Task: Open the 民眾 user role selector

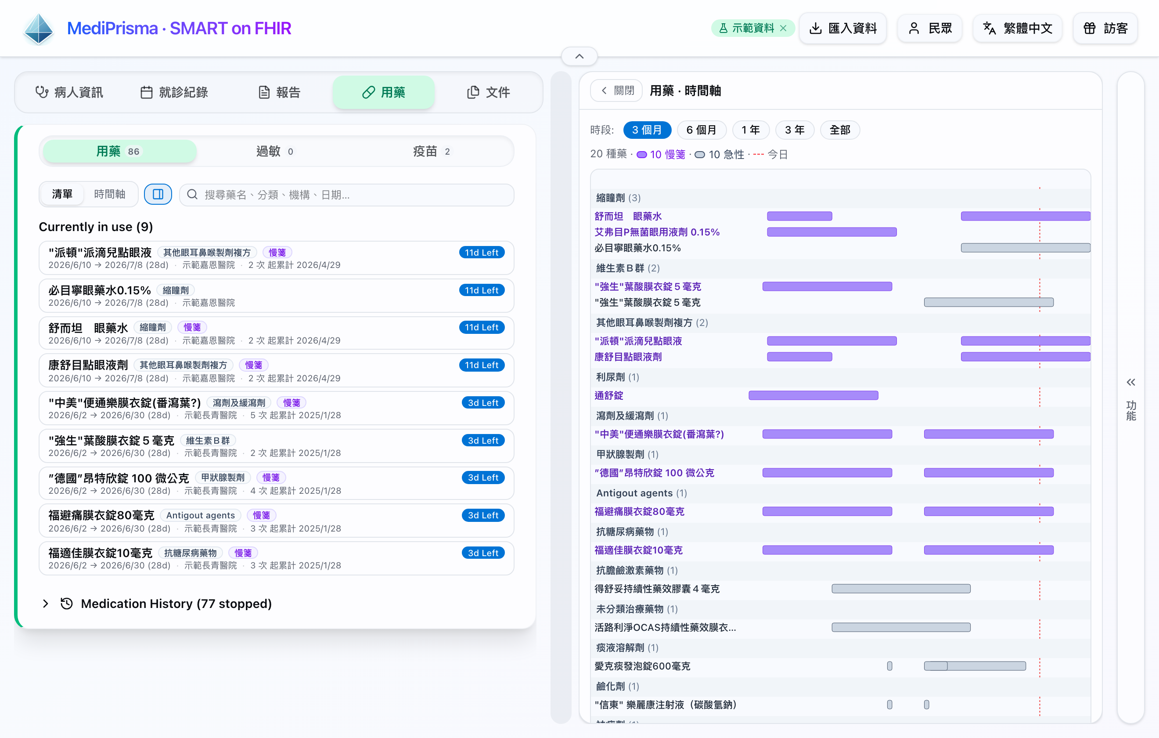Action: [929, 29]
